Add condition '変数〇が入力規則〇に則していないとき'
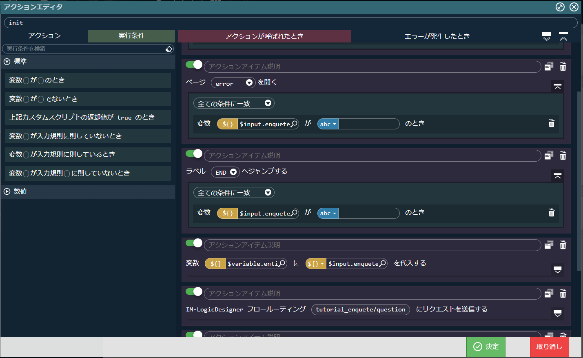 (x=88, y=173)
